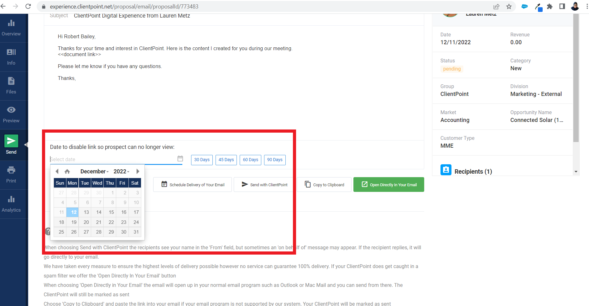Click the email subject line text
This screenshot has width=589, height=306.
coord(132,16)
